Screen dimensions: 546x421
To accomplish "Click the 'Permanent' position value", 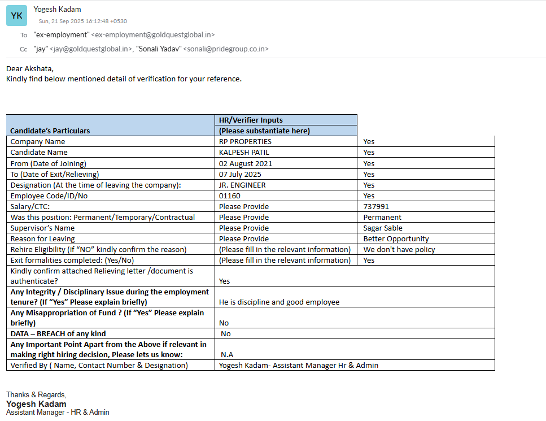I will pyautogui.click(x=382, y=218).
